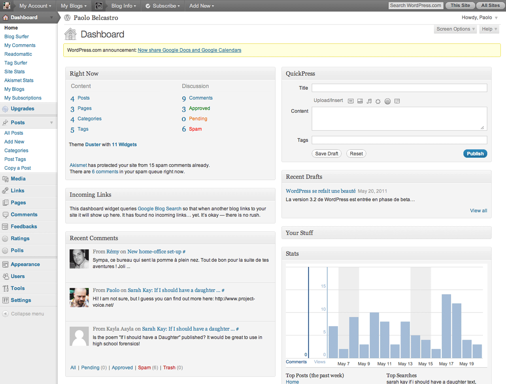506x384 pixels.
Task: Click the Add Video icon in QuickPress
Action: (x=360, y=101)
